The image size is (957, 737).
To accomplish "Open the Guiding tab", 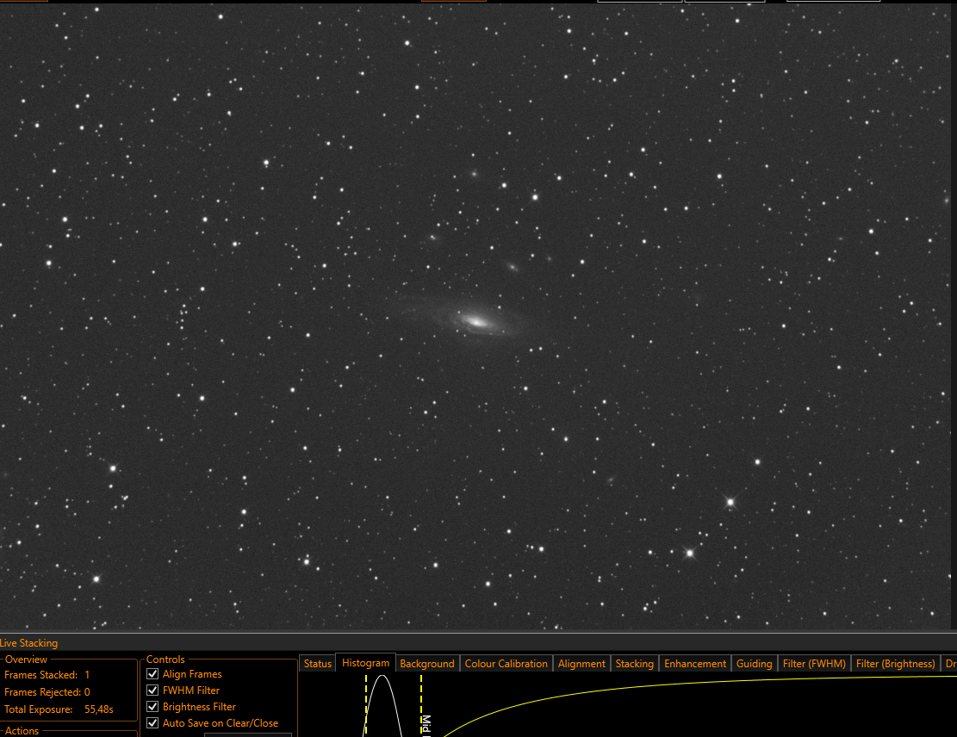I will (754, 664).
